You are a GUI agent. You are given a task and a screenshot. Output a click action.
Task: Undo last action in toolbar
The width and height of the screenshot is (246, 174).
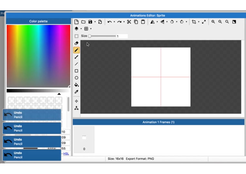point(110,22)
